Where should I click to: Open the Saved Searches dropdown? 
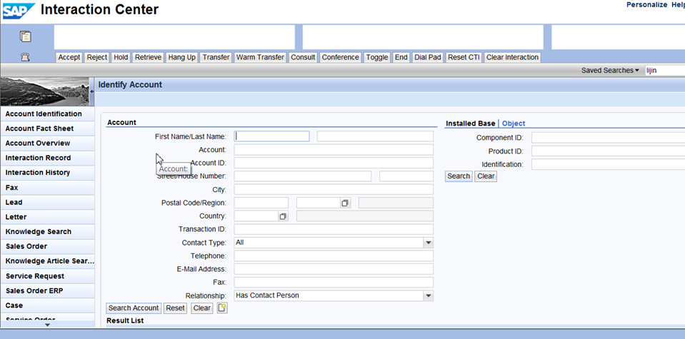(x=610, y=71)
